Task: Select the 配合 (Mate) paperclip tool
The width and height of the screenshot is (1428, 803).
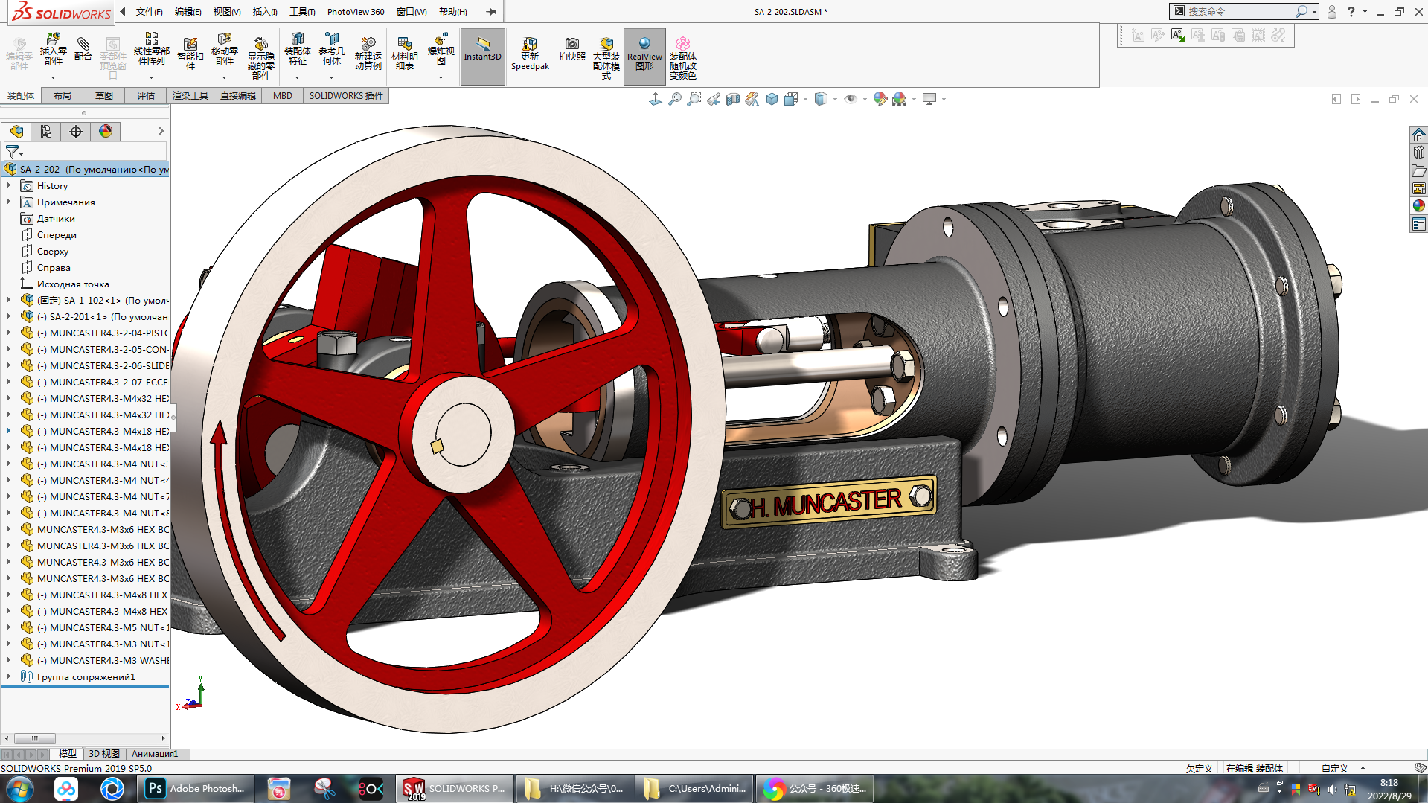Action: click(x=83, y=49)
